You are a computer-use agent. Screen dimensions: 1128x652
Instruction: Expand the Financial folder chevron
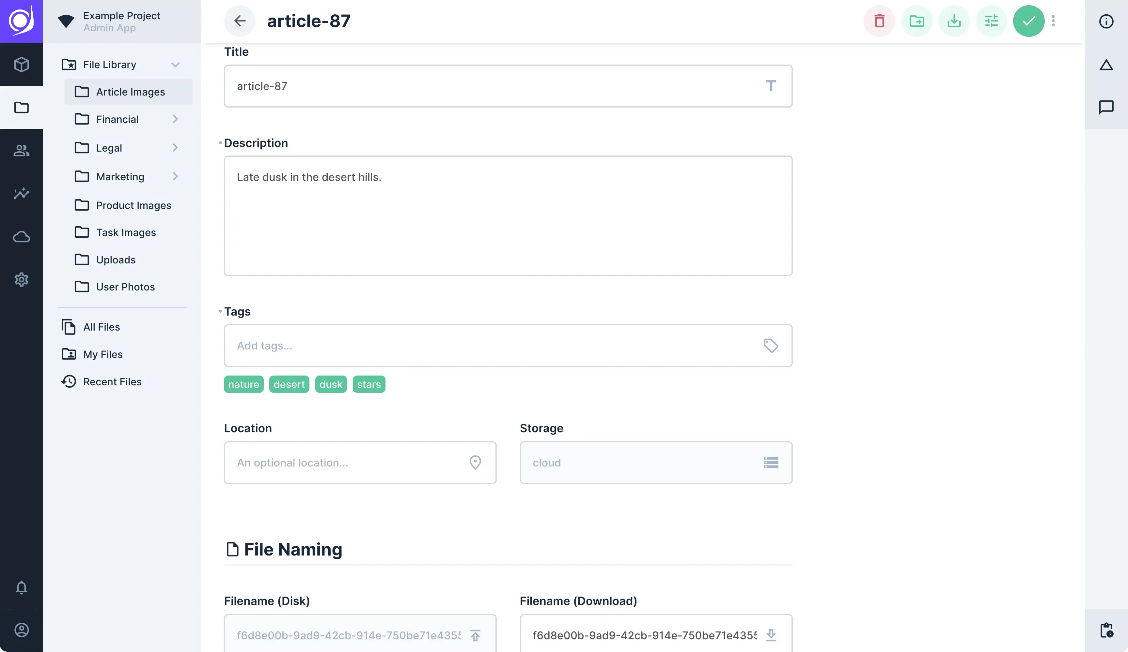[x=176, y=119]
